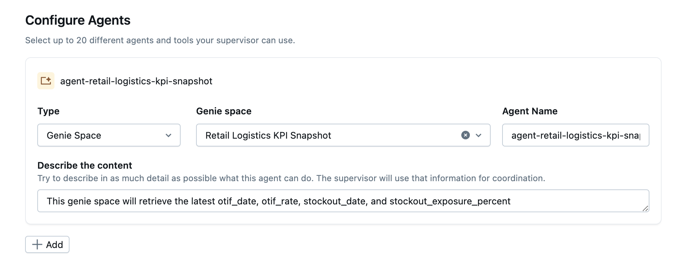Expand the Type dropdown chevron
Screen dimensions: 686x263
tap(168, 135)
